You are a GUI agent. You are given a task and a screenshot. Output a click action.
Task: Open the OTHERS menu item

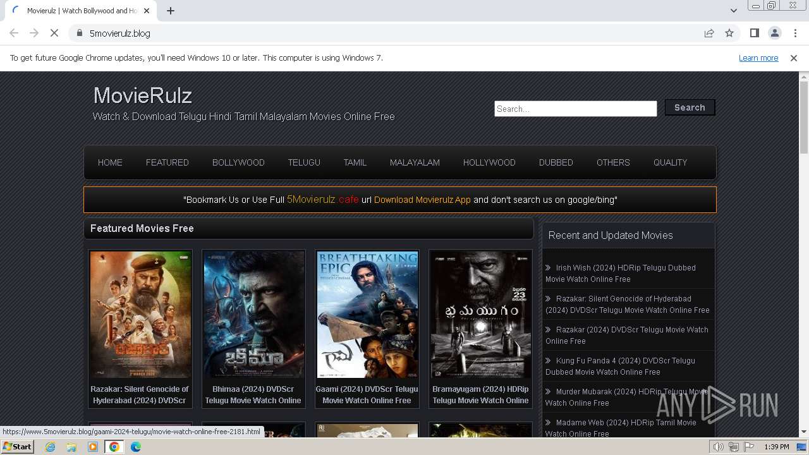click(x=613, y=162)
